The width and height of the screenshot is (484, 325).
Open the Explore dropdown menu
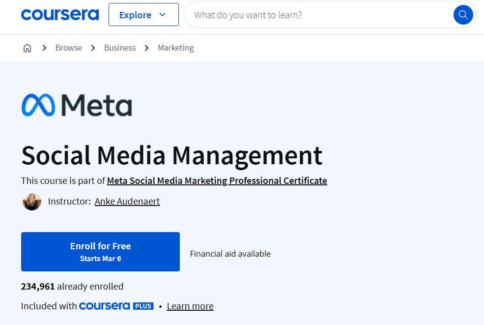tap(143, 14)
